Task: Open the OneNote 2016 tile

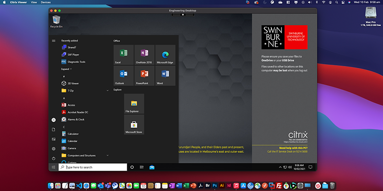Action: pyautogui.click(x=145, y=54)
